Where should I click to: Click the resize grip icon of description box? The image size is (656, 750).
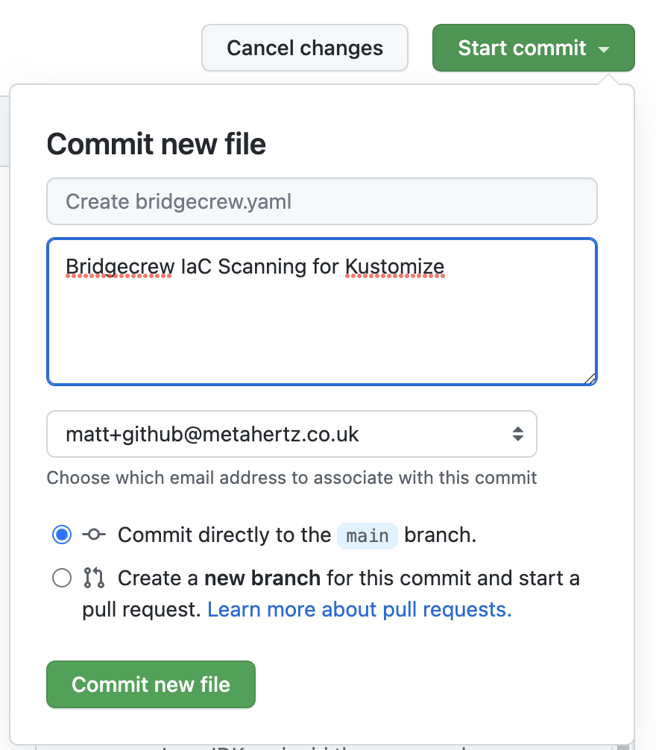pyautogui.click(x=590, y=379)
